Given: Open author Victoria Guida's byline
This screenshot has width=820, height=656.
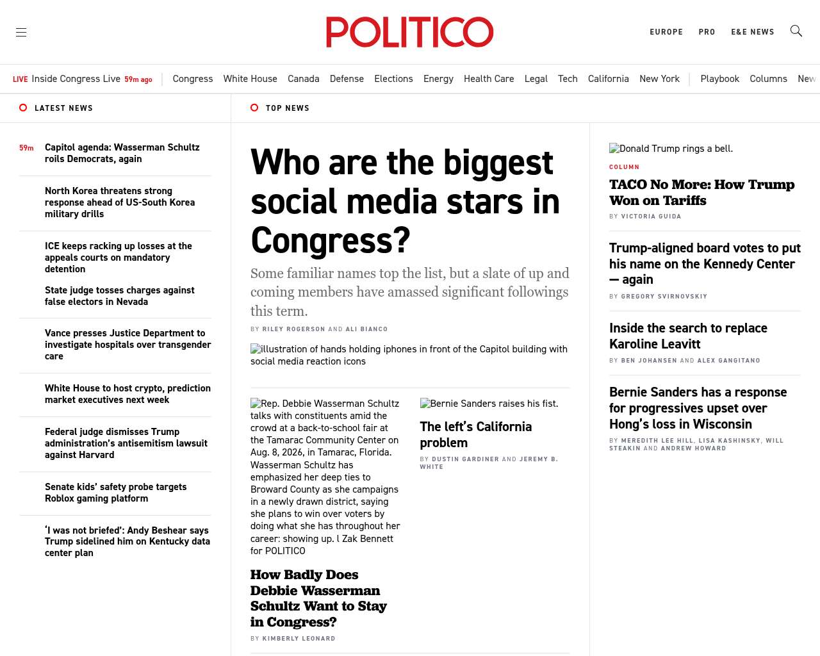Looking at the screenshot, I should click(x=651, y=217).
